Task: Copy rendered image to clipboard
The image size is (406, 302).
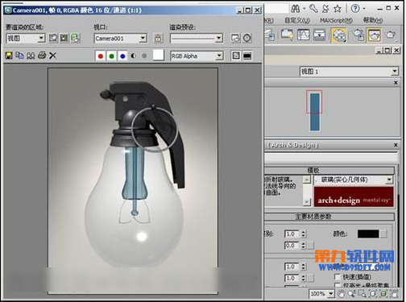Action: point(19,56)
